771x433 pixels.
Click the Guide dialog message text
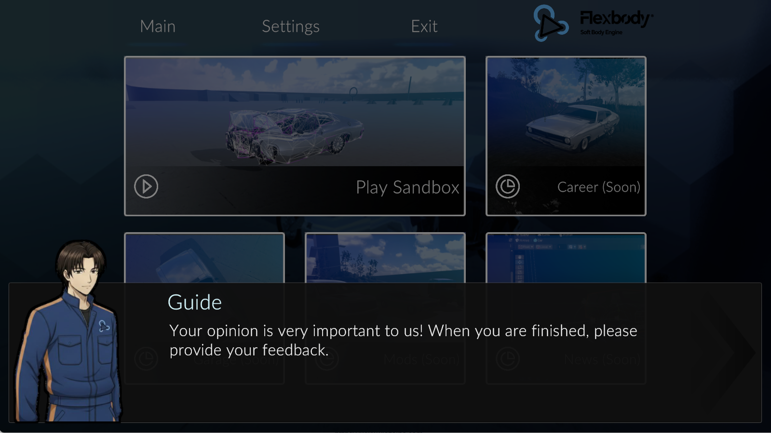[x=403, y=341]
